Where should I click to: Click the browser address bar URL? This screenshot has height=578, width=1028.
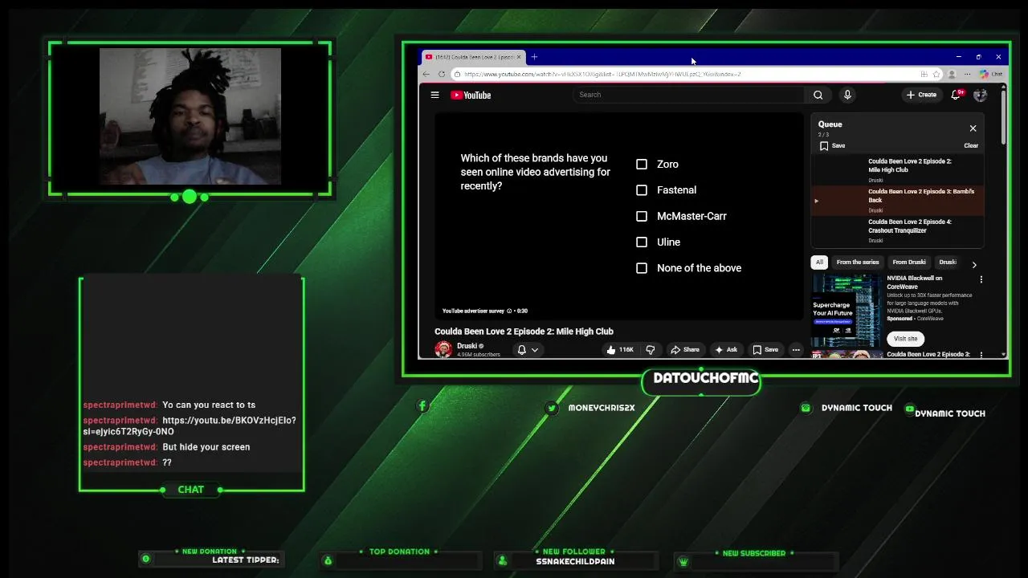click(602, 74)
